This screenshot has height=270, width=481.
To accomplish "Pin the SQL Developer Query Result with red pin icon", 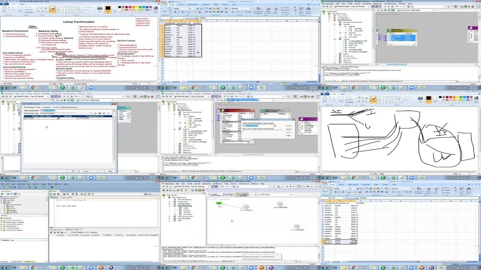I will [51, 232].
